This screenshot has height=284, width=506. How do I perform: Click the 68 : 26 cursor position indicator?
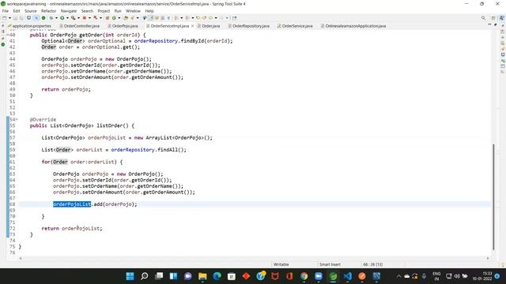click(372, 264)
